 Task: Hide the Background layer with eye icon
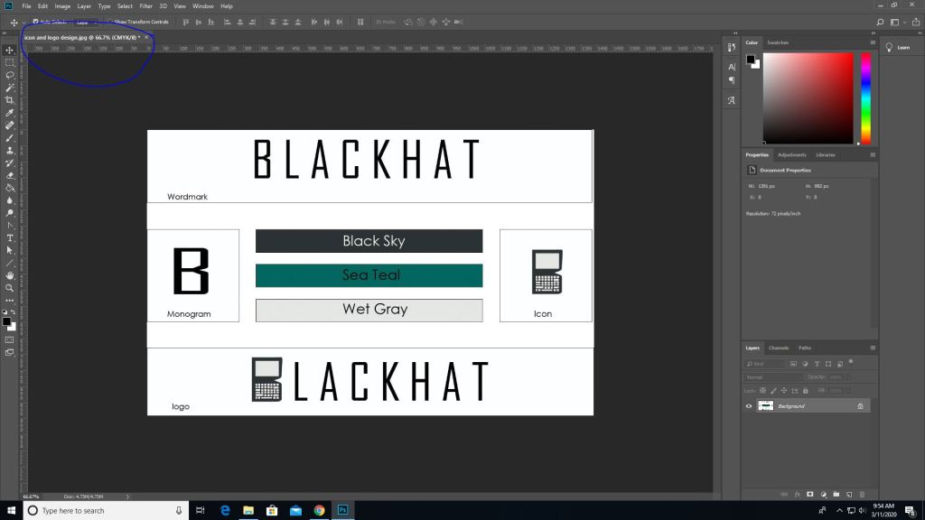pyautogui.click(x=749, y=406)
